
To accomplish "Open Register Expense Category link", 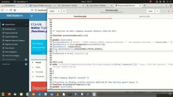I will pos(15,40).
